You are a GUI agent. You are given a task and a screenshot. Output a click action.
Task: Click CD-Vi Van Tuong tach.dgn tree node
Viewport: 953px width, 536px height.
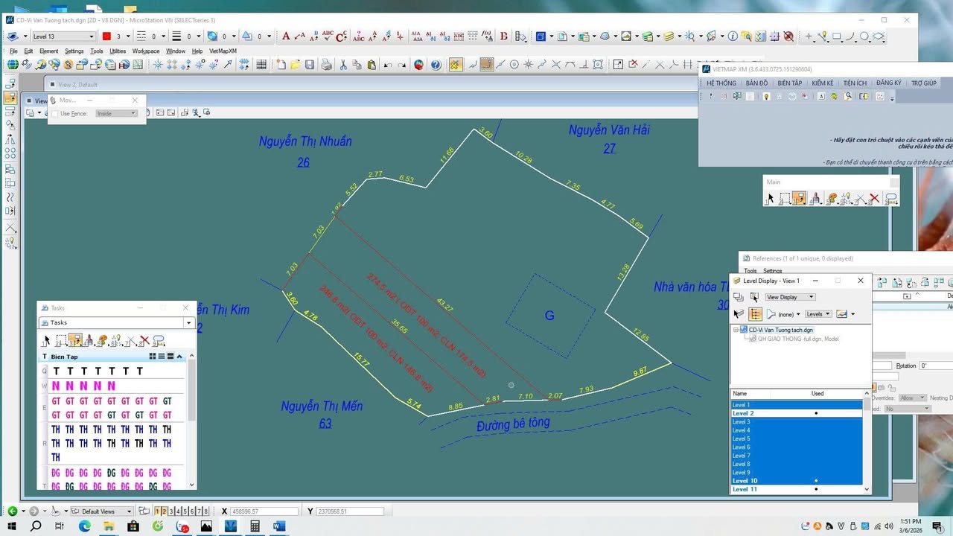pyautogui.click(x=780, y=330)
